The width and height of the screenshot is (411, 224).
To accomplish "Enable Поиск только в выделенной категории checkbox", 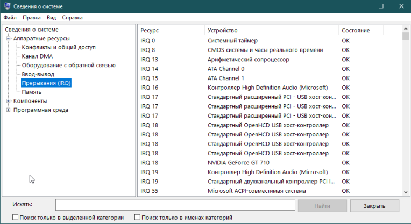I will coord(15,218).
